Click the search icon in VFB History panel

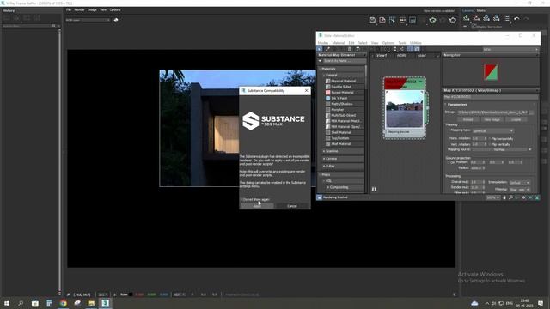pyautogui.click(x=53, y=26)
